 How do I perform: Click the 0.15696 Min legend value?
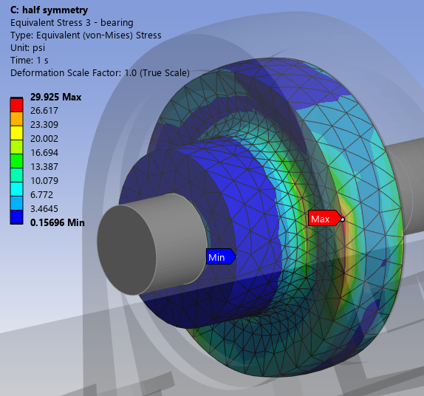(58, 222)
